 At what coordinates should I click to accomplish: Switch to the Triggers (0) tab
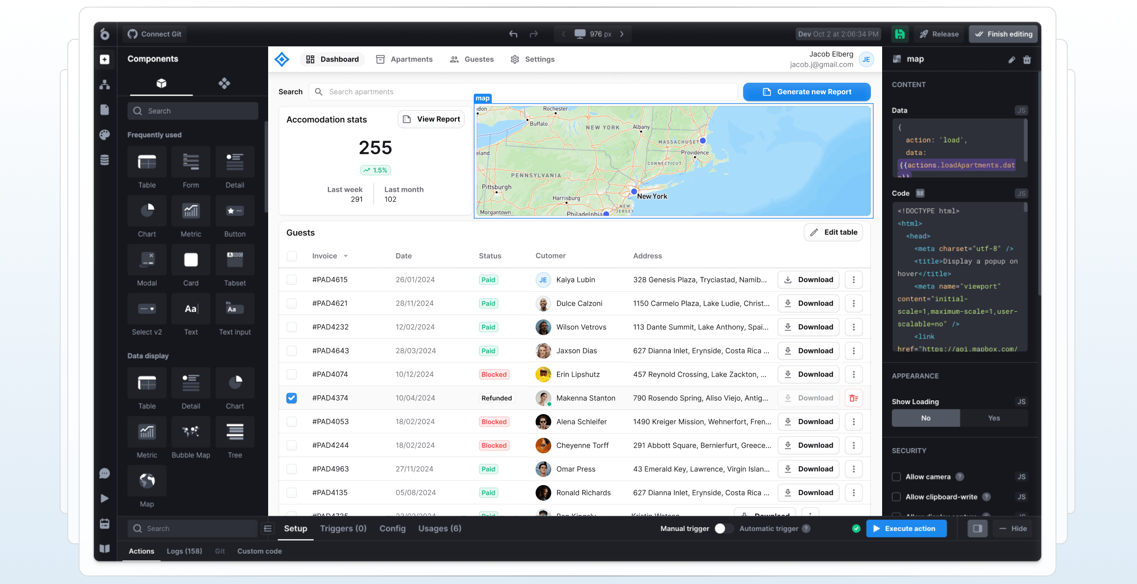(343, 529)
